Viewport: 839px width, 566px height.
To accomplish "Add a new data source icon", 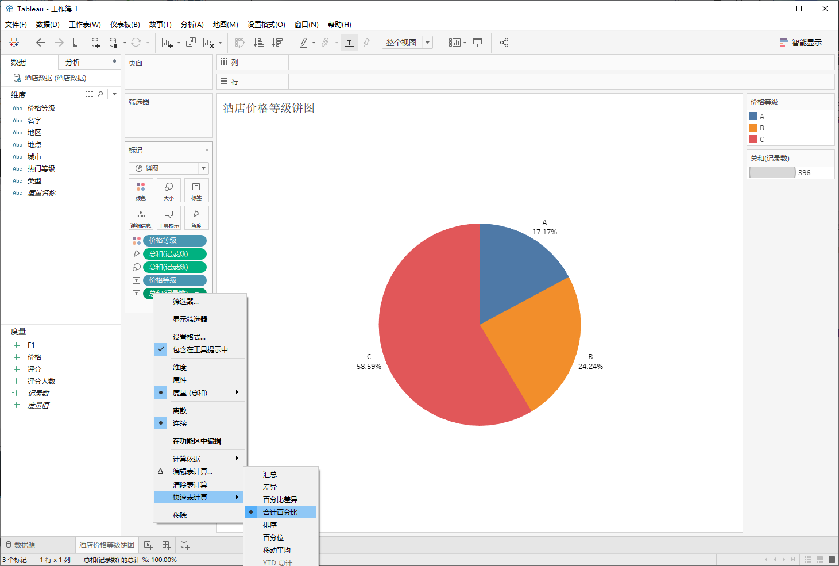I will pyautogui.click(x=95, y=43).
